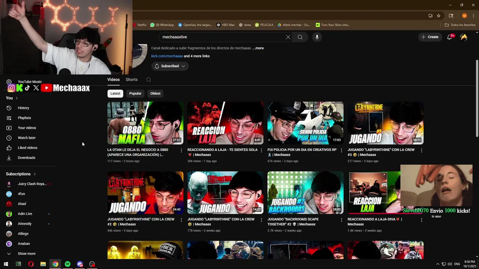
Task: Play the 0880 MAFIA thumbnail
Action: pyautogui.click(x=145, y=123)
